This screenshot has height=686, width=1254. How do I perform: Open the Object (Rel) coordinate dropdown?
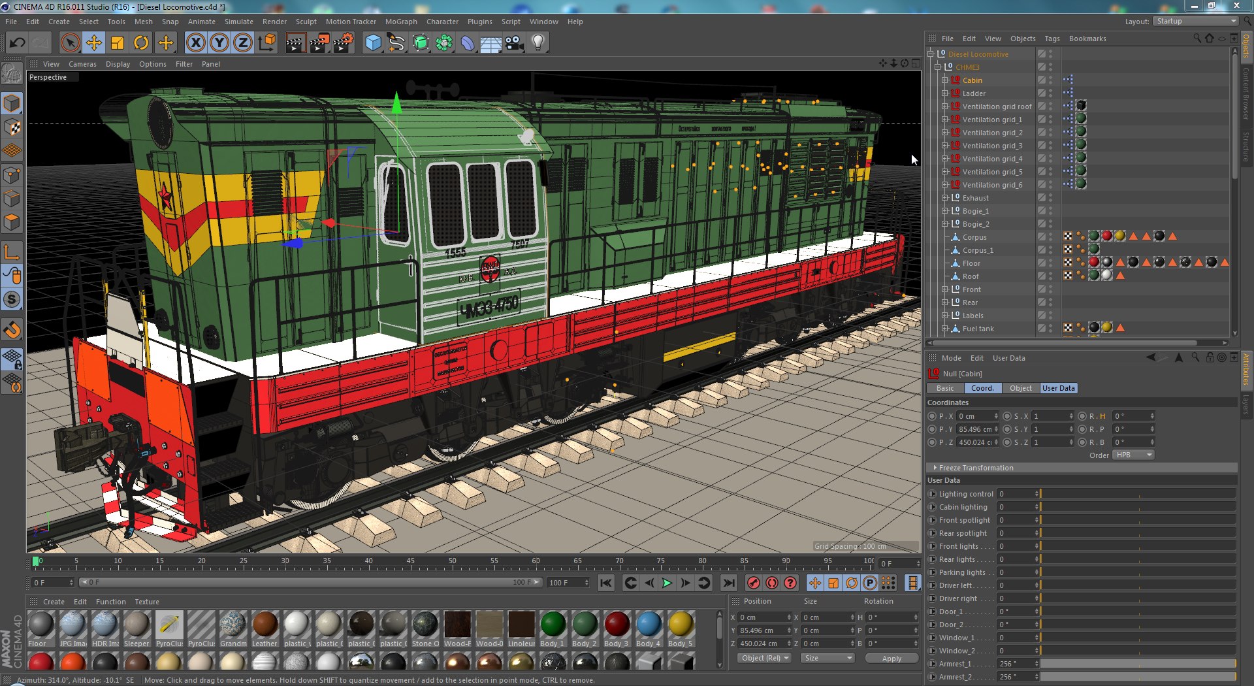coord(765,658)
